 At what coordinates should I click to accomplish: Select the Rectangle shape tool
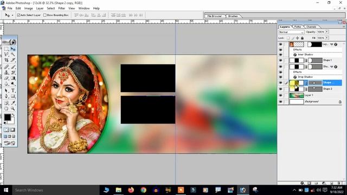[x=13, y=96]
